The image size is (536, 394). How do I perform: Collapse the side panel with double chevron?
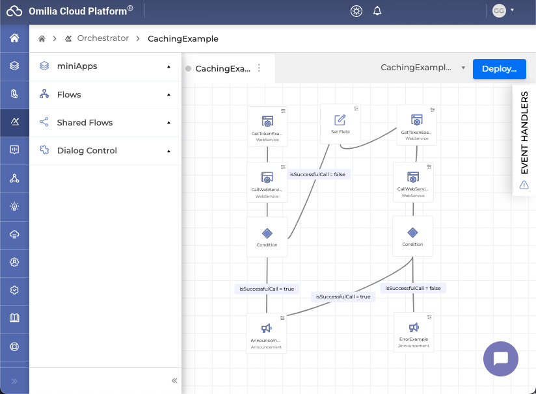[x=174, y=381]
